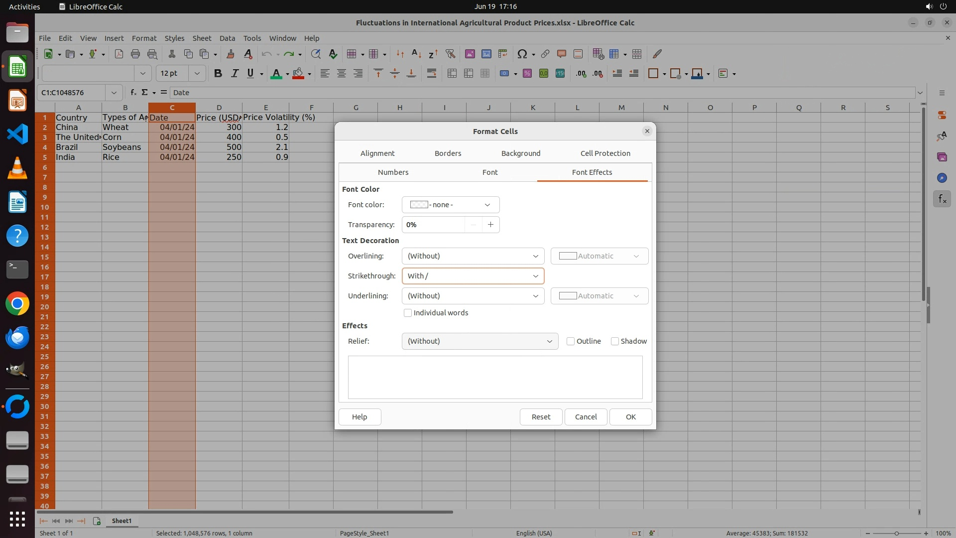956x538 pixels.
Task: Click the Print toolbar icon
Action: pyautogui.click(x=135, y=54)
